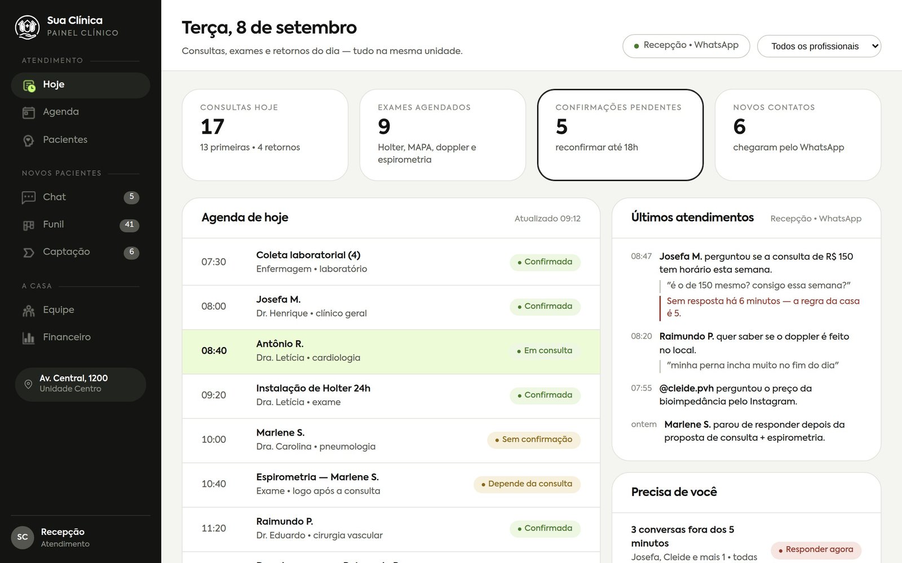Click the Depende da consulta status badge
Screen dimensions: 902x563
point(527,484)
